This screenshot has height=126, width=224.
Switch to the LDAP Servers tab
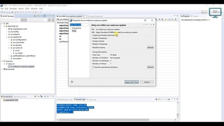click(x=20, y=97)
